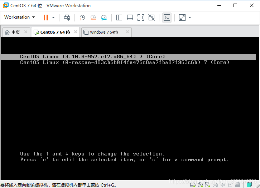Click the network adapter status icon

(x=208, y=185)
